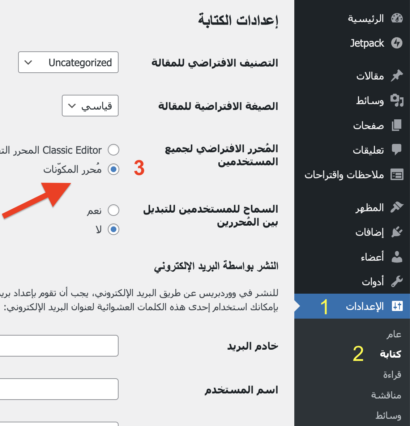
Task: Open the كتابة writing settings submenu
Action: [x=390, y=354]
